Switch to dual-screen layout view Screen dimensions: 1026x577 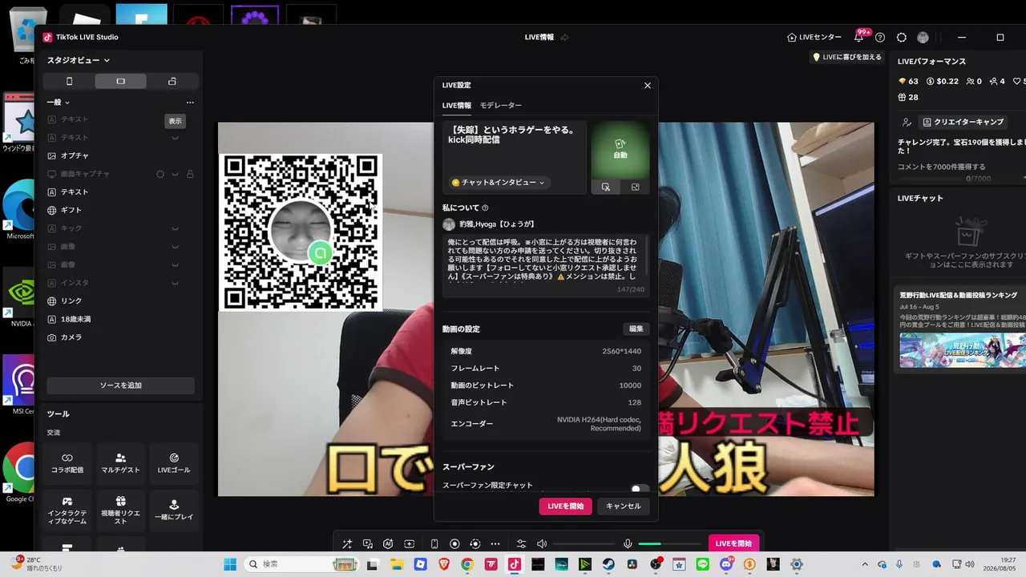pyautogui.click(x=172, y=81)
